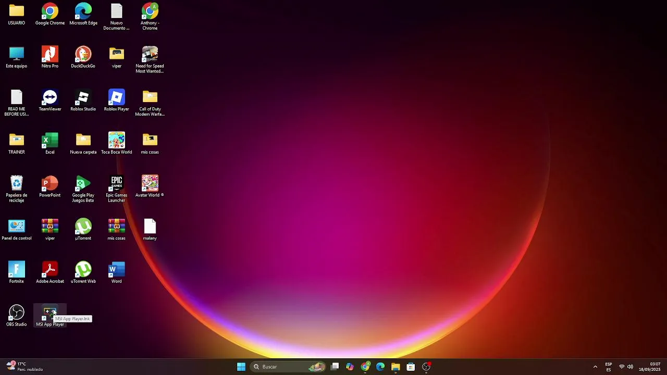Viewport: 667px width, 375px height.
Task: Select the viper folder icon
Action: 117,57
